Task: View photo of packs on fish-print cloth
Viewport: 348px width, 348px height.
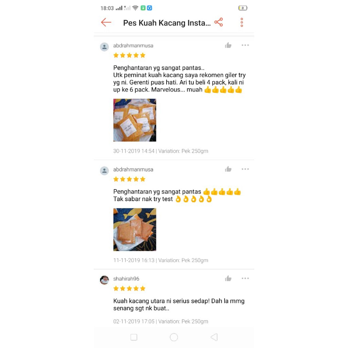Action: coord(135,229)
